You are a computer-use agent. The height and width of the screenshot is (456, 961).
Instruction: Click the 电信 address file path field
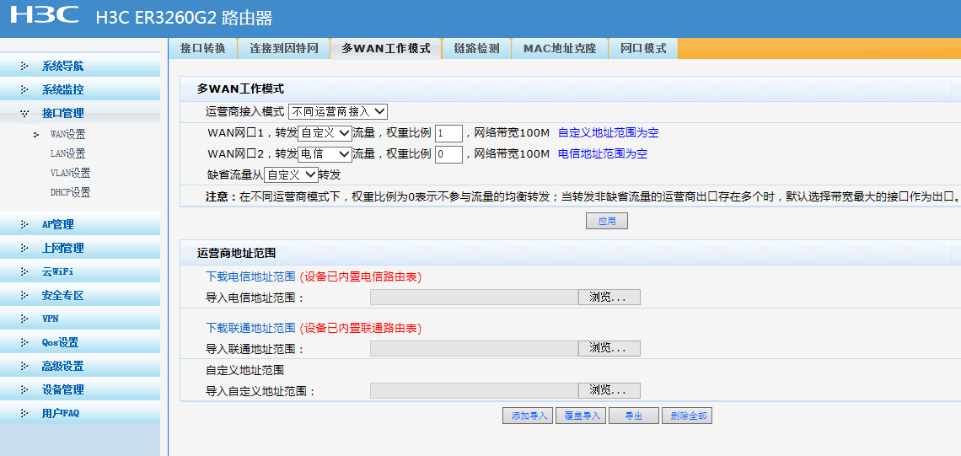tap(475, 298)
